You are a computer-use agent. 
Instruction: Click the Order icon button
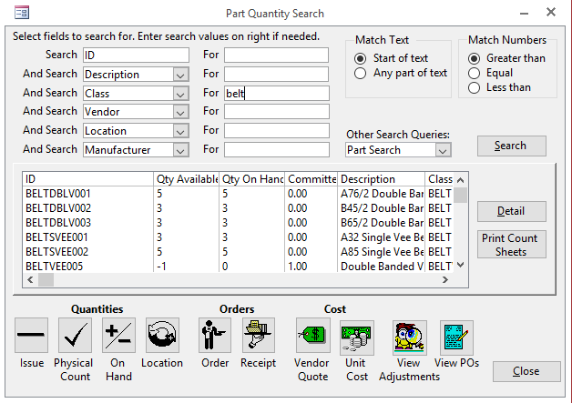[x=215, y=336]
